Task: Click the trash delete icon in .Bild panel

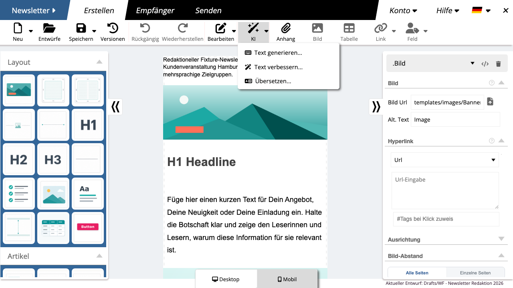Action: [498, 64]
